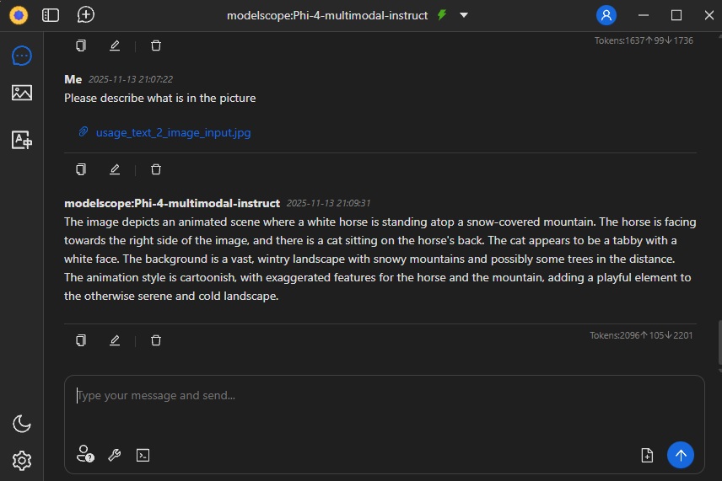Delete the Phi-4 horse description response
722x481 pixels.
pos(156,340)
